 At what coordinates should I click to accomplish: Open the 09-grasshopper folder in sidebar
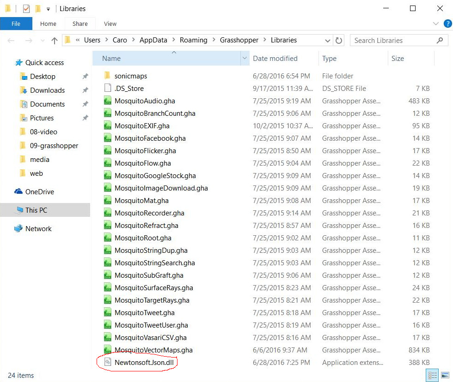[54, 146]
